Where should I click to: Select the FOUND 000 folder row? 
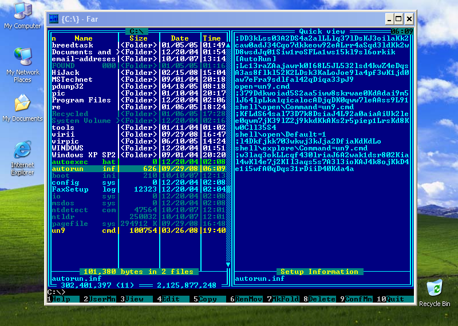[x=139, y=66]
